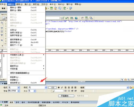
Task: Click the document title input field
Action: 53,18
